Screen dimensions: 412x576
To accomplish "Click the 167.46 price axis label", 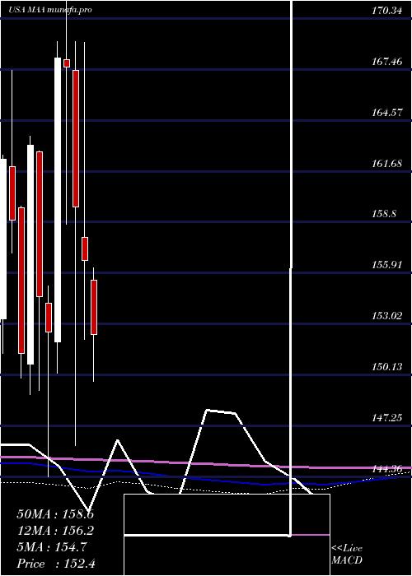I will [386, 62].
